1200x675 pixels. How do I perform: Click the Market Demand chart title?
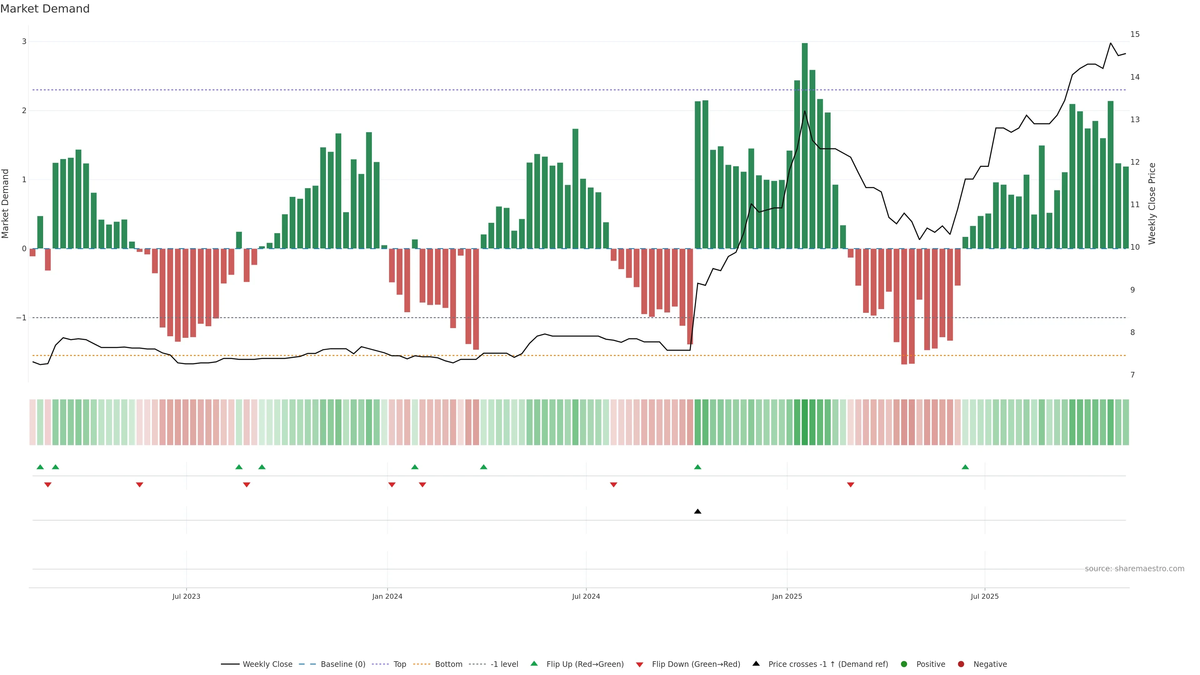tap(45, 9)
